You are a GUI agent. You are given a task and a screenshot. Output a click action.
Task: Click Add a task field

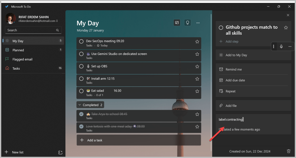139,140
